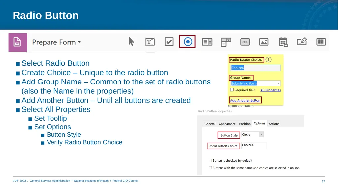Select the arrow selection tool
Image resolution: width=338 pixels, height=189 pixels.
[x=131, y=42]
